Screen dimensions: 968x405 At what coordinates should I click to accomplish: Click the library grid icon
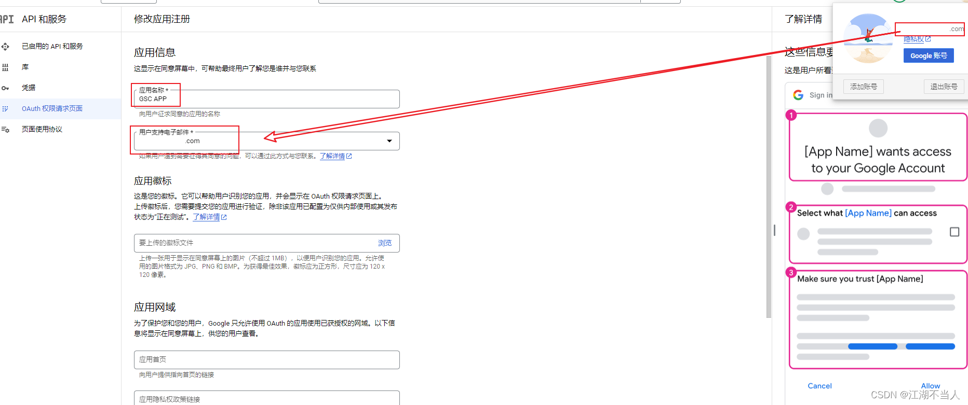[x=5, y=67]
